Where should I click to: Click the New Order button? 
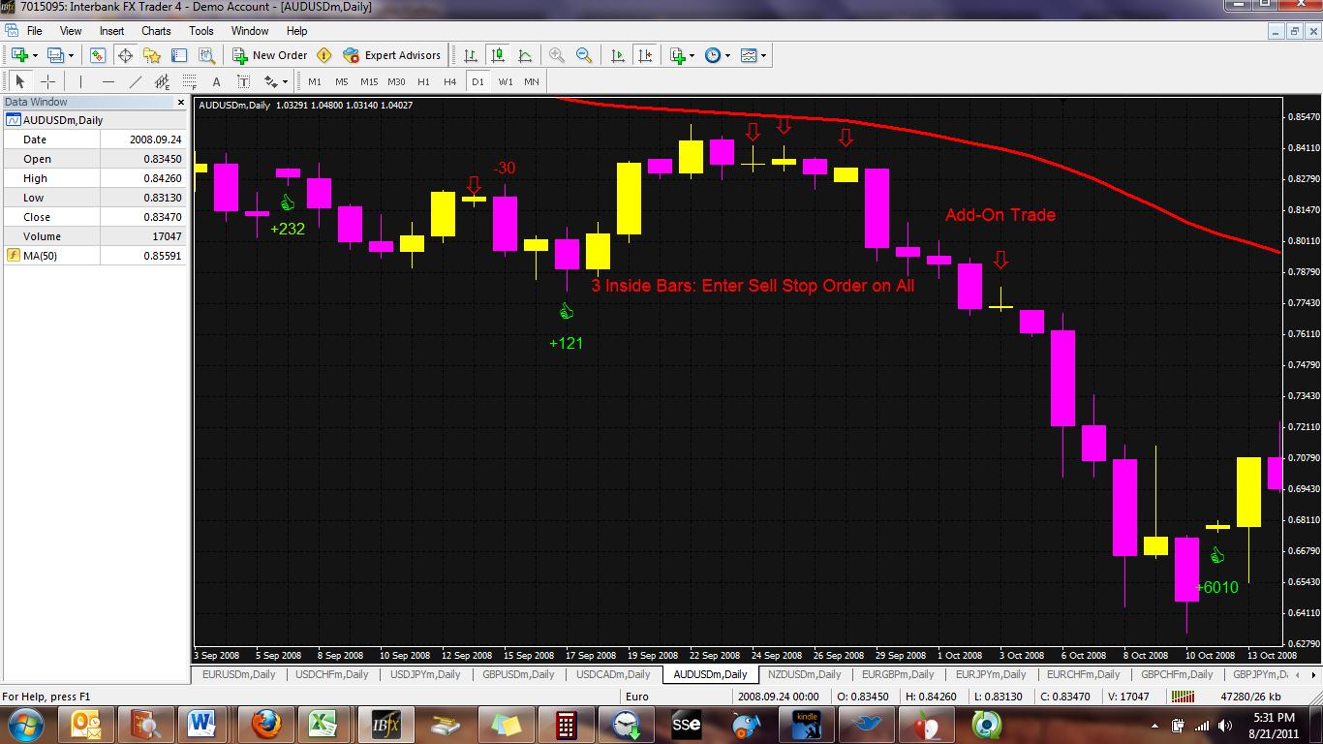coord(270,55)
